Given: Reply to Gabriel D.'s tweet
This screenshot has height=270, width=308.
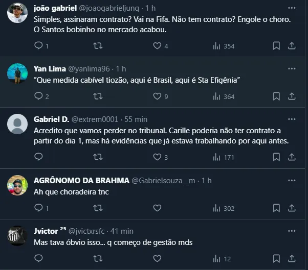Looking at the screenshot, I should 39,157.
